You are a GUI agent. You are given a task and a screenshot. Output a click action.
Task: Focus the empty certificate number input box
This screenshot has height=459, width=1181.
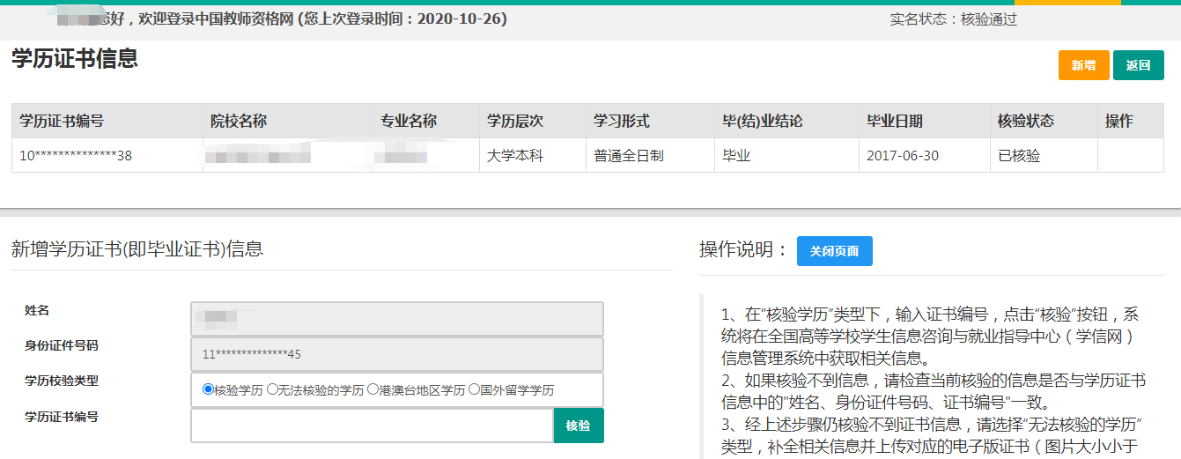tap(372, 426)
